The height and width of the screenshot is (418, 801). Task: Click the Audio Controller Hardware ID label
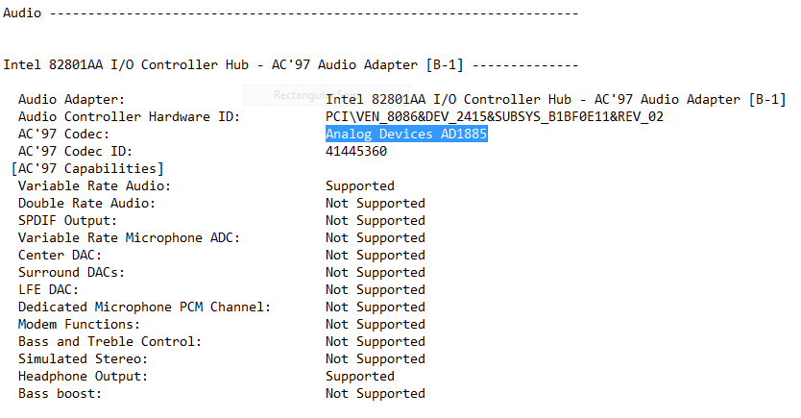pyautogui.click(x=129, y=117)
